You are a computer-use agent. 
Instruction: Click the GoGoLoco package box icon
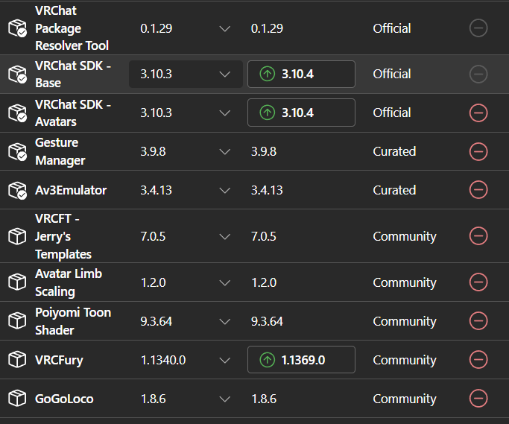[17, 399]
